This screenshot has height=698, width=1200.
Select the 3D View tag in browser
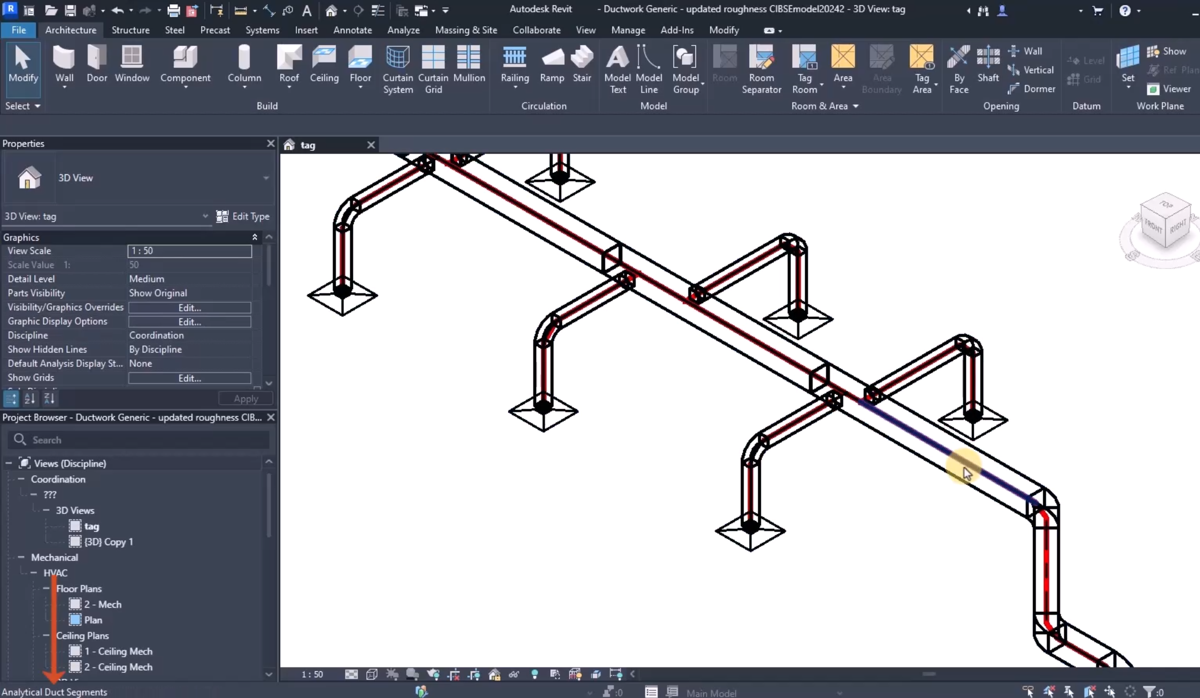[x=91, y=526]
